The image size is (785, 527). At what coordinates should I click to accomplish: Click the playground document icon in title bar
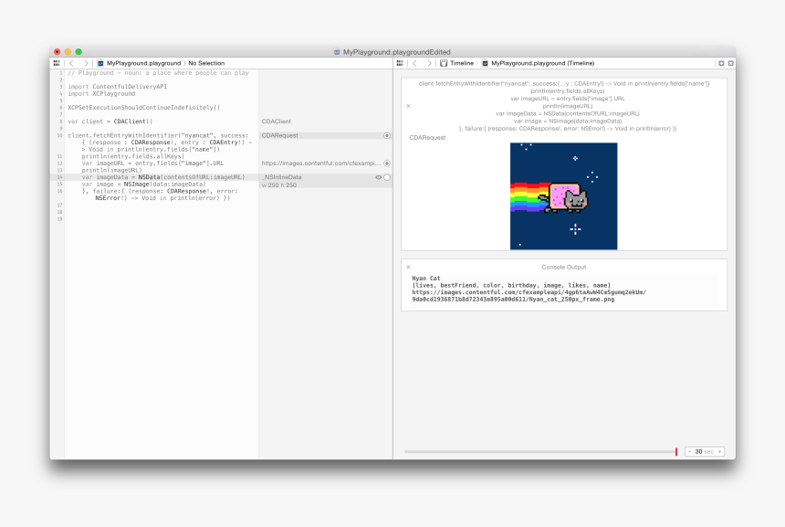tap(337, 52)
